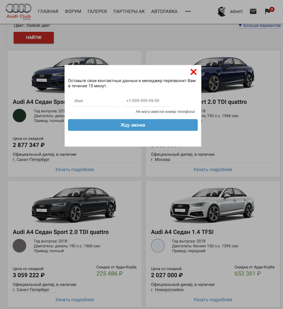Focus the Имя name field
283x309 pixels.
coord(95,101)
